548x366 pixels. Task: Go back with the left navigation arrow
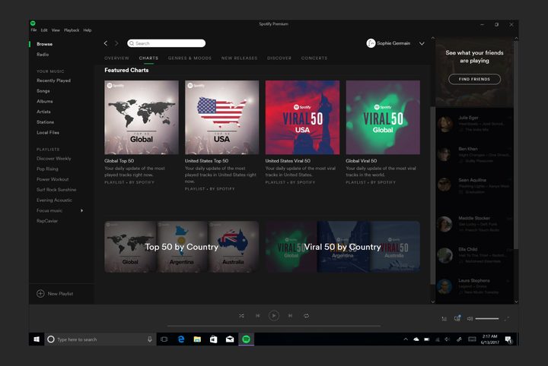click(106, 43)
